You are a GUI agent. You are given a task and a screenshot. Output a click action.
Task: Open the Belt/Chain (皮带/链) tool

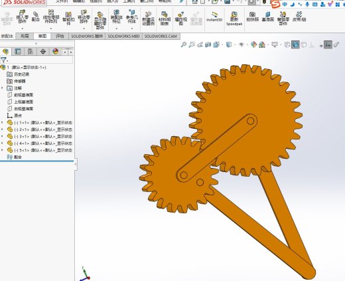click(299, 17)
